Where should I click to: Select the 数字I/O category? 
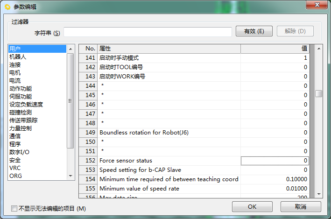click(x=19, y=152)
